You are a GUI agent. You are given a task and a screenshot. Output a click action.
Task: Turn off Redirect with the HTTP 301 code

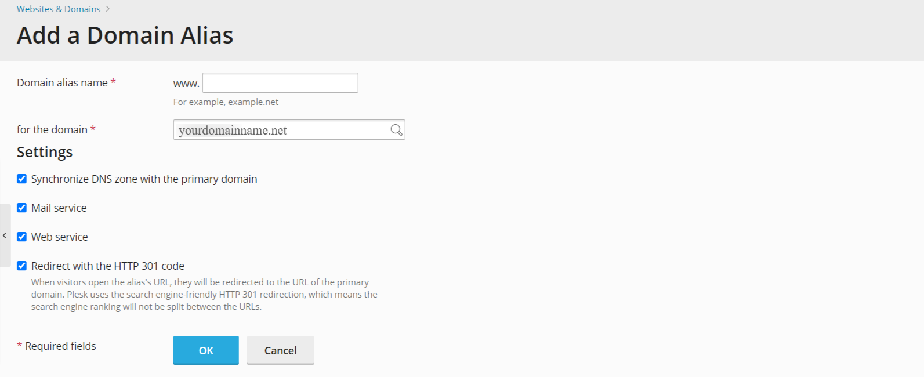tap(21, 266)
